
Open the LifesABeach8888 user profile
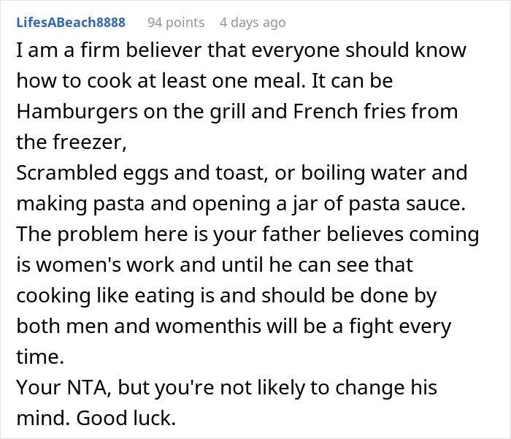71,23
